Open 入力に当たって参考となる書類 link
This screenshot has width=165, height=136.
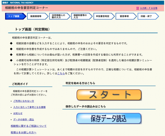click(29, 107)
